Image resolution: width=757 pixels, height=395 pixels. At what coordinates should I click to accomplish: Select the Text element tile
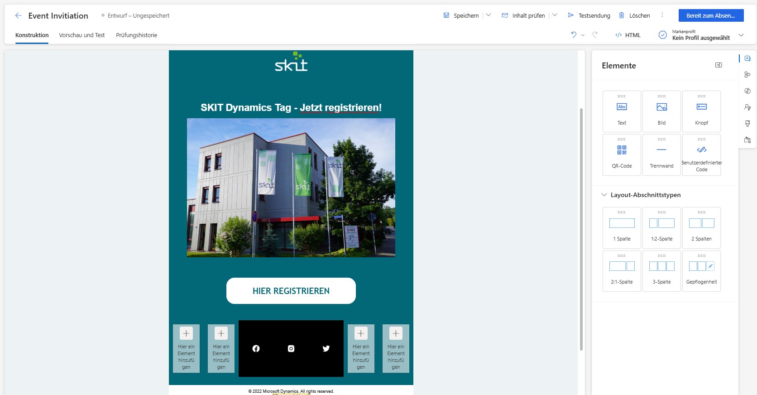click(622, 111)
